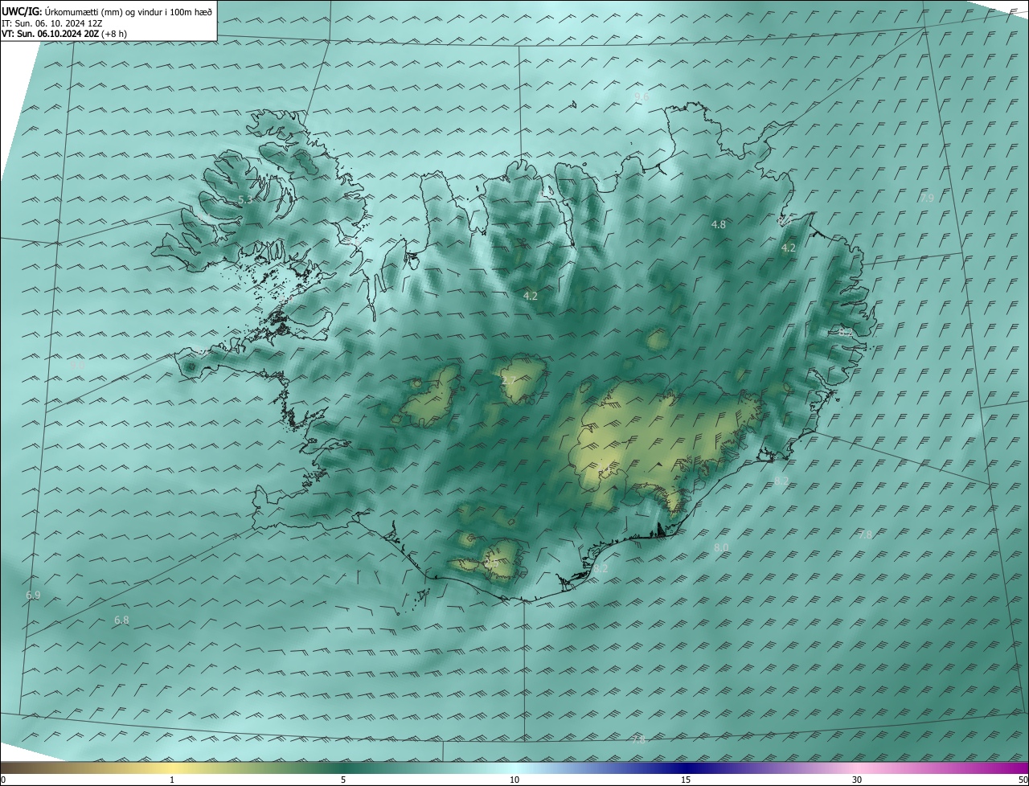
Task: Click the 6.9 value label on the map
Action: point(33,596)
